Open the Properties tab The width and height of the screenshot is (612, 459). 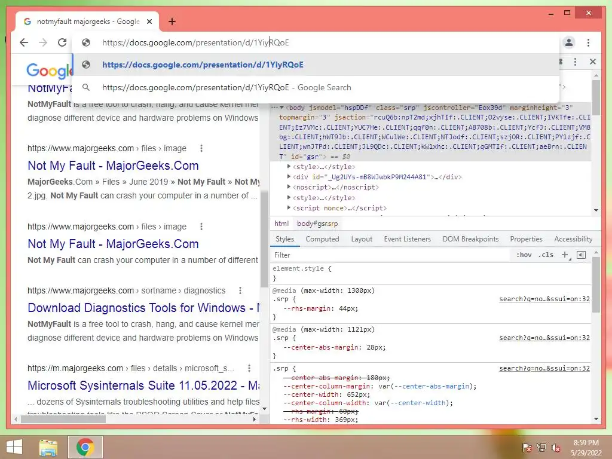click(526, 239)
